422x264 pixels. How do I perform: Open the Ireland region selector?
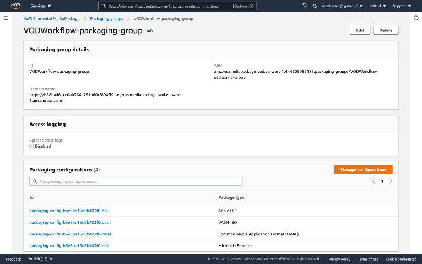(x=377, y=6)
